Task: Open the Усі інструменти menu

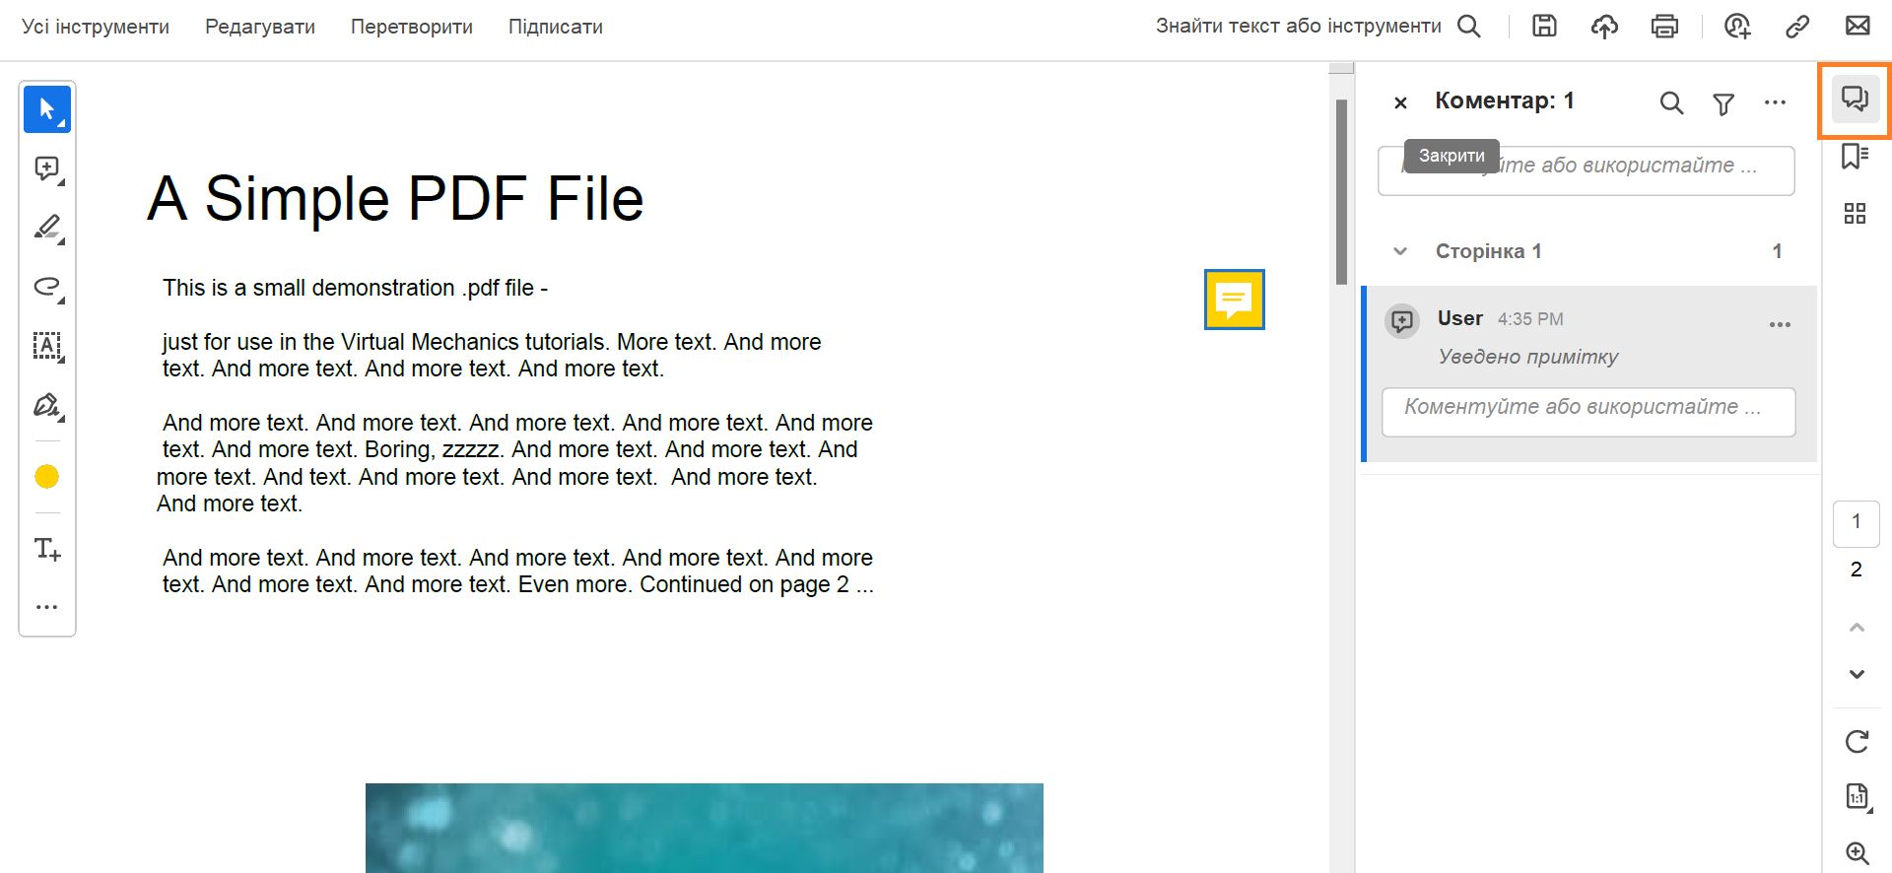Action: (96, 27)
